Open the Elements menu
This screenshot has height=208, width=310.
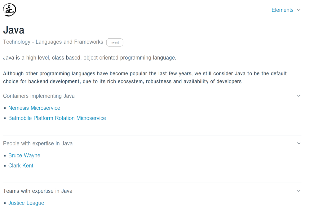coord(282,10)
